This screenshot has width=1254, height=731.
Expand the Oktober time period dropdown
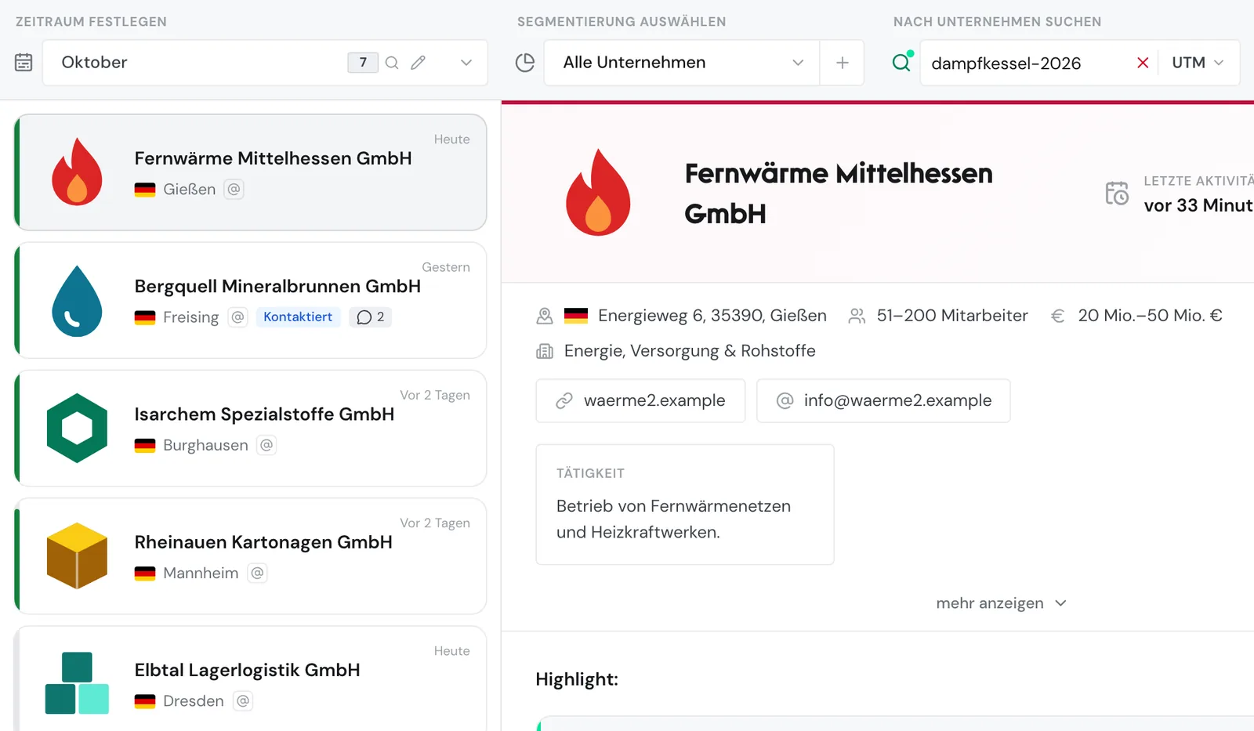coord(466,63)
